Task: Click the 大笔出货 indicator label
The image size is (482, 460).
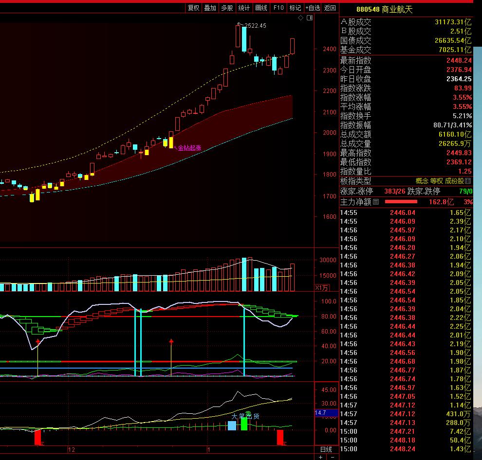Action: [245, 416]
